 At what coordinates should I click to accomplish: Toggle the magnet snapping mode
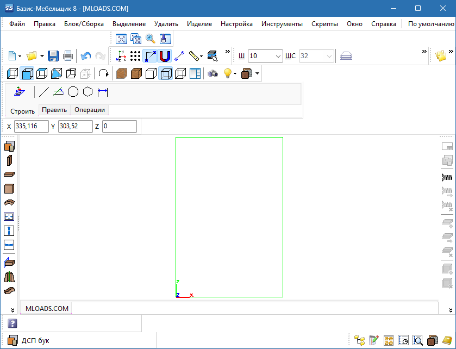coord(165,56)
